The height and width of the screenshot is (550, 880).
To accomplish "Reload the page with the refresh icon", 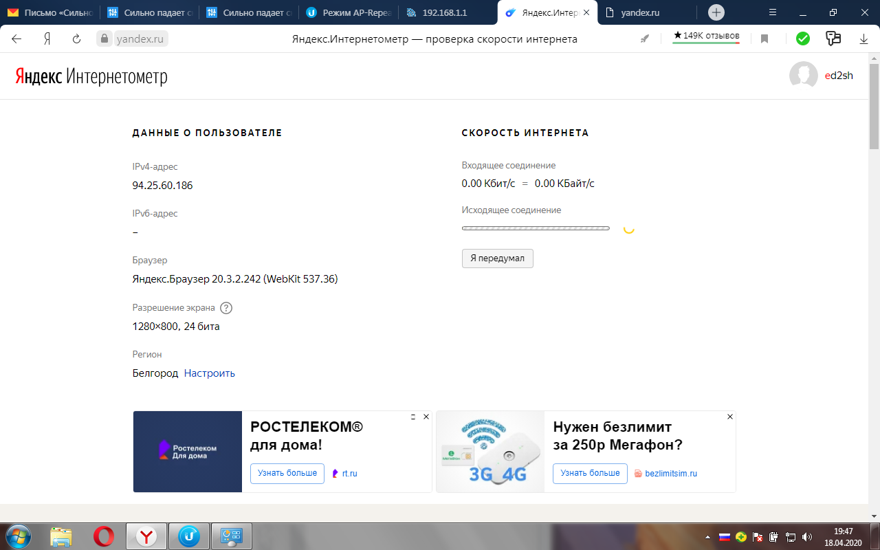I will 77,39.
